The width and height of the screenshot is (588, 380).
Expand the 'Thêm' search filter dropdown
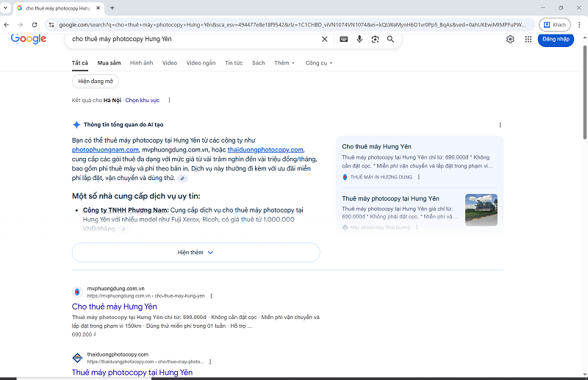284,63
